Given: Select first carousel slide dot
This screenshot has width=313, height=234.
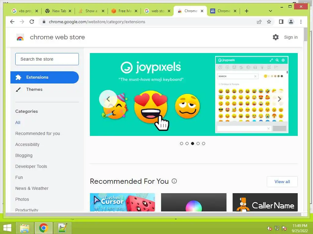Looking at the screenshot, I should [x=182, y=144].
